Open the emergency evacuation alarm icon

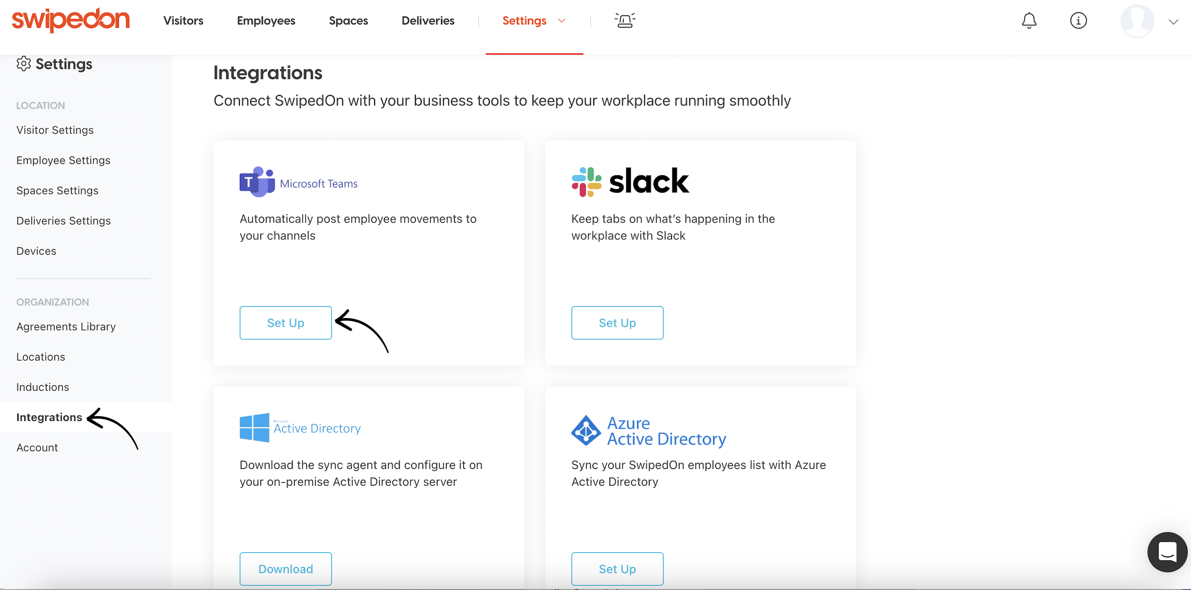625,20
